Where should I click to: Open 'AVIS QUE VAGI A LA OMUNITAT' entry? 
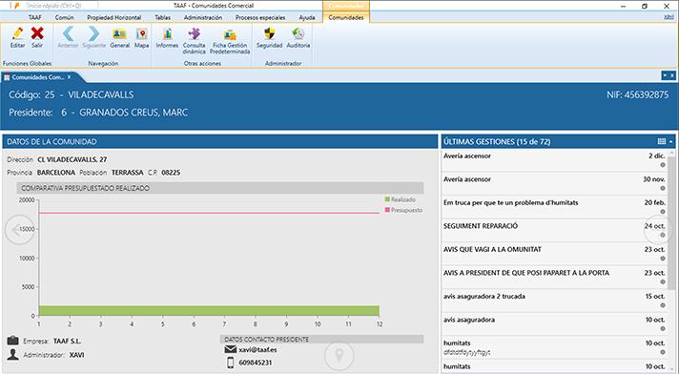pyautogui.click(x=555, y=254)
